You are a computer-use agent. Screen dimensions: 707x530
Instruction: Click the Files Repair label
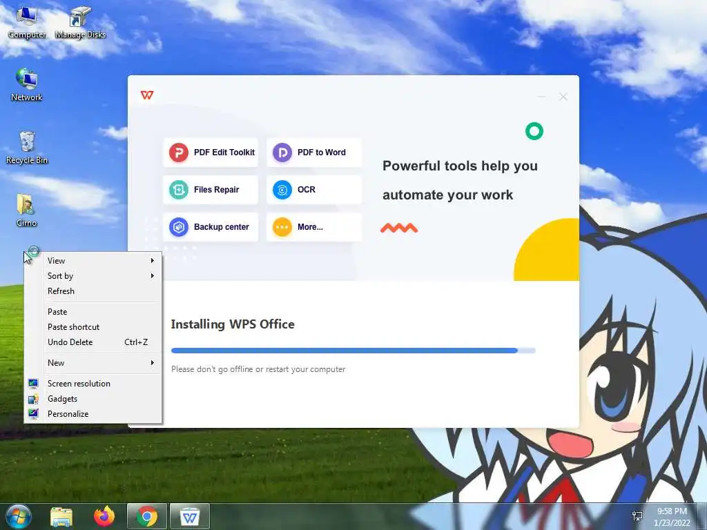click(x=216, y=190)
